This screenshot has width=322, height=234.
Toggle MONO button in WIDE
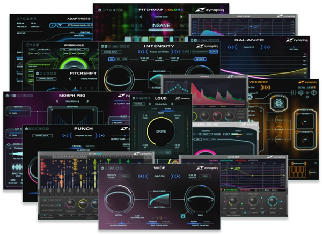(205, 176)
